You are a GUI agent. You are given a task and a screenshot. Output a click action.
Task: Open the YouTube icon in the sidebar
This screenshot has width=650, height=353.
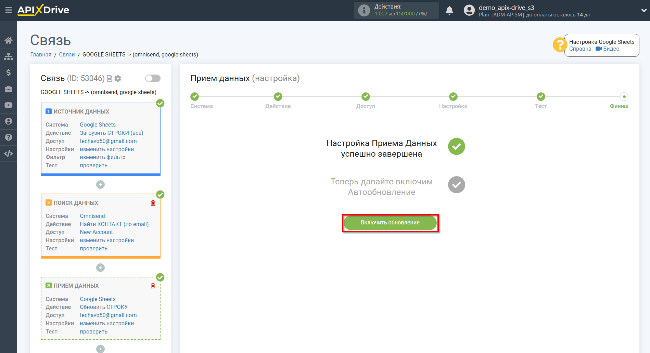[x=9, y=105]
